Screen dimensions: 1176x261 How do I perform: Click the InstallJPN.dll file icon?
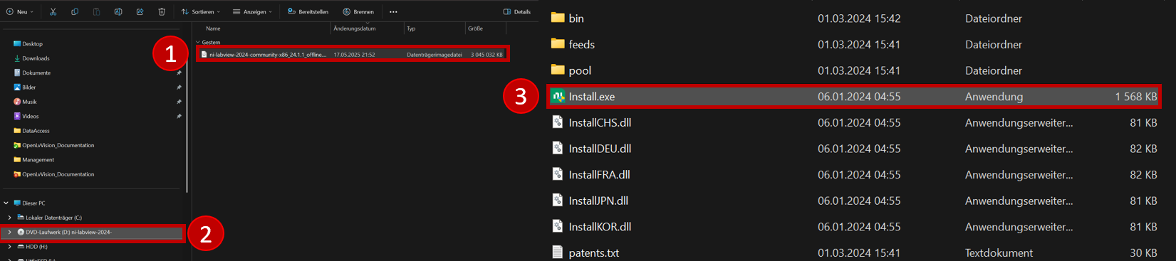pos(558,201)
